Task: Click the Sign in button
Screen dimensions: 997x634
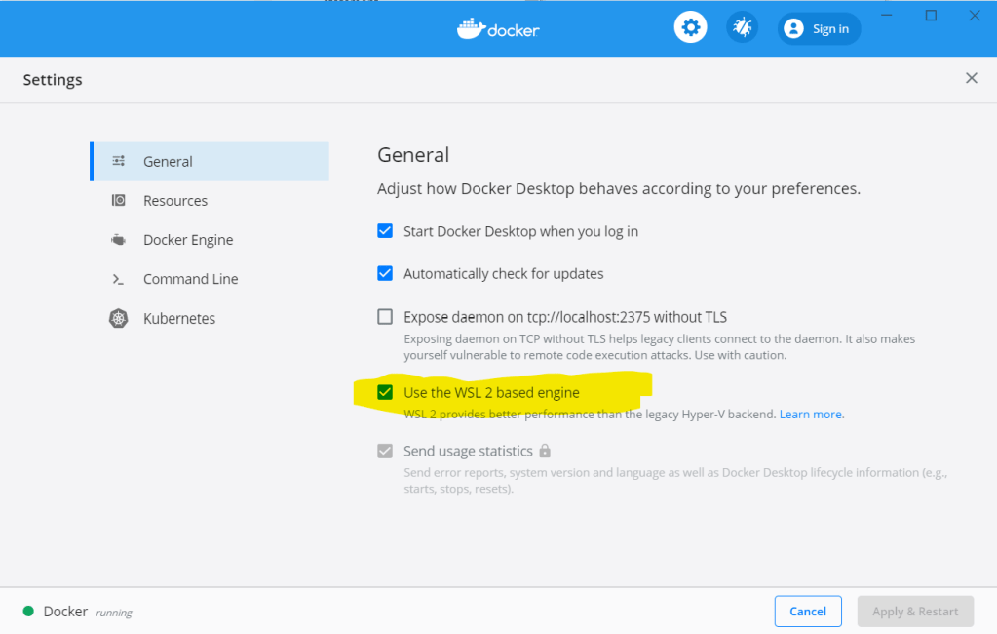Action: point(819,29)
